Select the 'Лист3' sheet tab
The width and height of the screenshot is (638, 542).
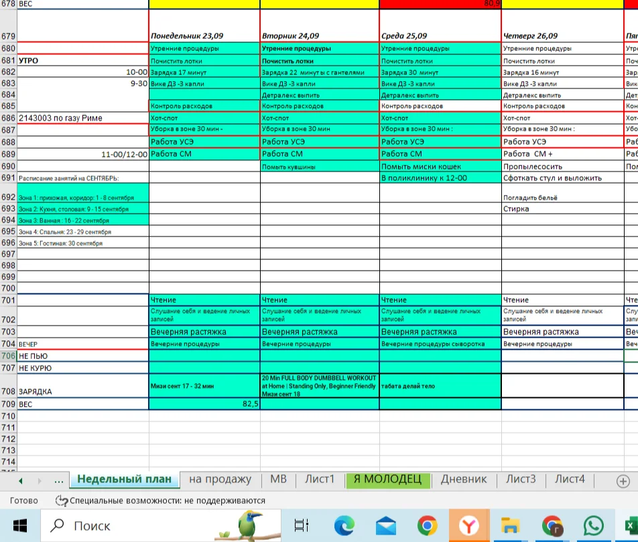click(x=521, y=479)
